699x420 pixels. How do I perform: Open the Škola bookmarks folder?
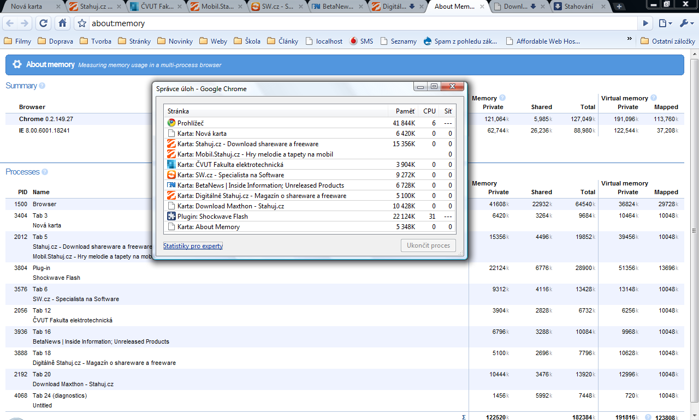point(247,41)
